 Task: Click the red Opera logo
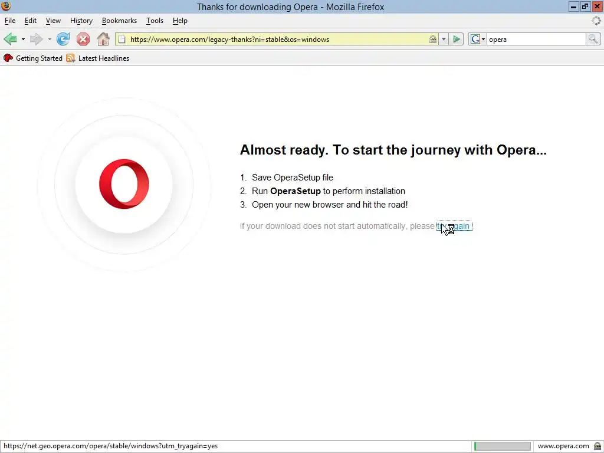point(124,184)
